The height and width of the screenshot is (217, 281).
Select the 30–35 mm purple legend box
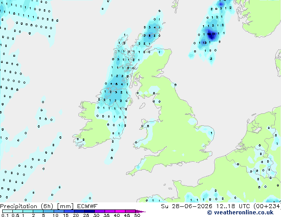point(100,211)
